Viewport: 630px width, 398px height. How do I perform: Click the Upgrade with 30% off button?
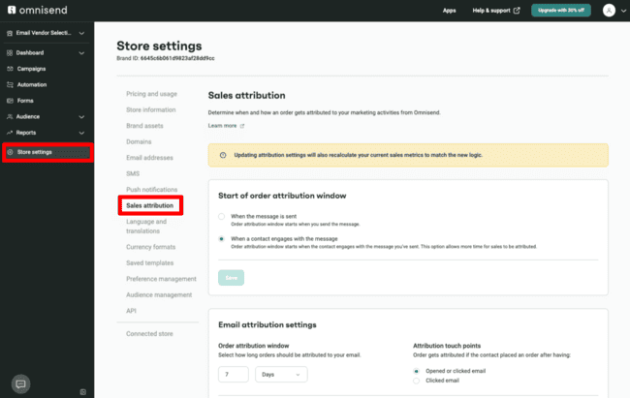(561, 10)
